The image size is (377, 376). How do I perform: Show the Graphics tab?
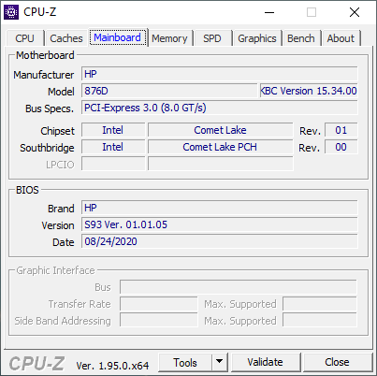tap(257, 38)
